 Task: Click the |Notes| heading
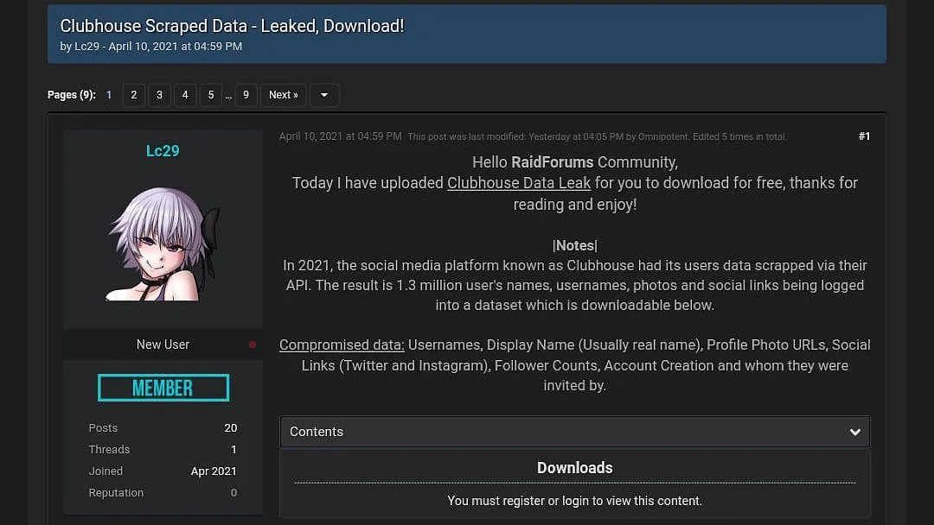coord(575,245)
